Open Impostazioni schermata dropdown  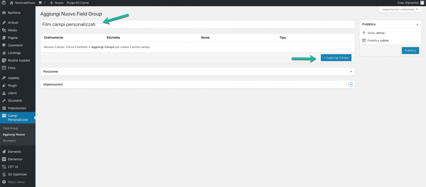click(x=400, y=9)
